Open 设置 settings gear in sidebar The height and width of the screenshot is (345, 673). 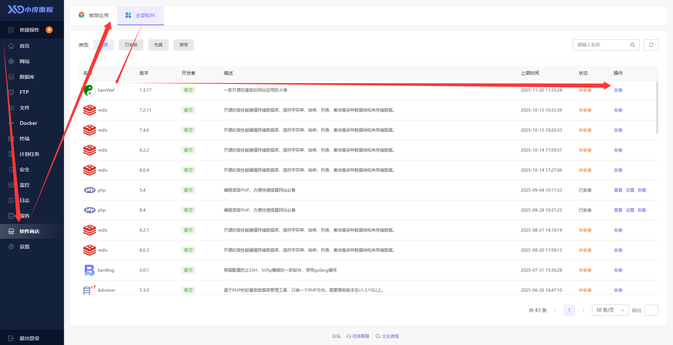(x=24, y=247)
